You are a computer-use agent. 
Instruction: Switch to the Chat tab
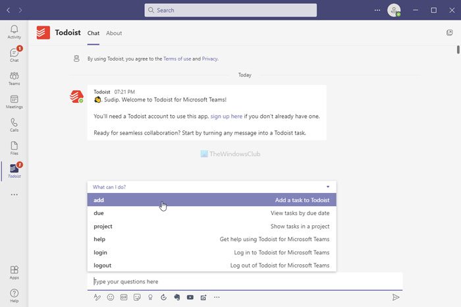point(94,33)
